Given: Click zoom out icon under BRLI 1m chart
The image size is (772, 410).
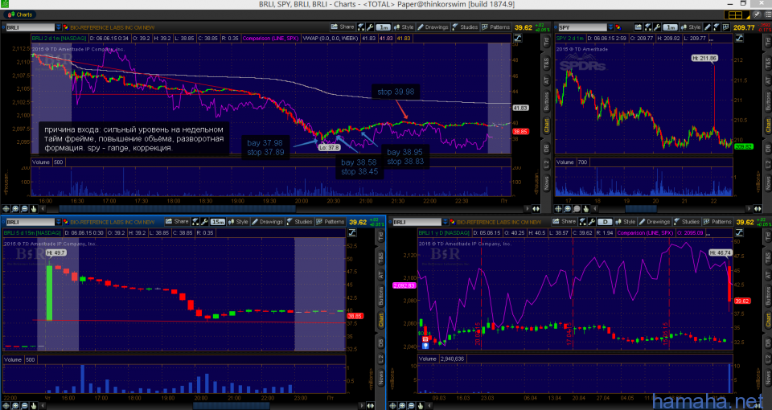Looking at the screenshot, I should [24, 209].
